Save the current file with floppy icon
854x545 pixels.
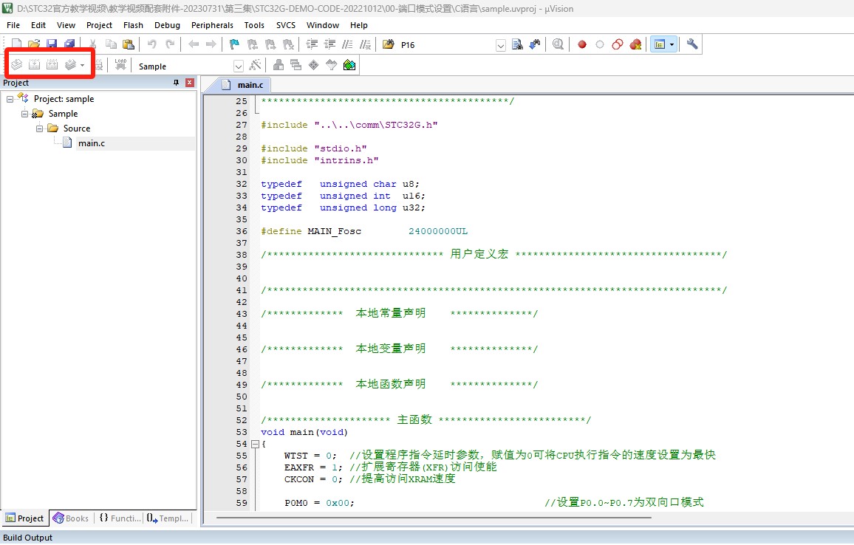(x=52, y=44)
